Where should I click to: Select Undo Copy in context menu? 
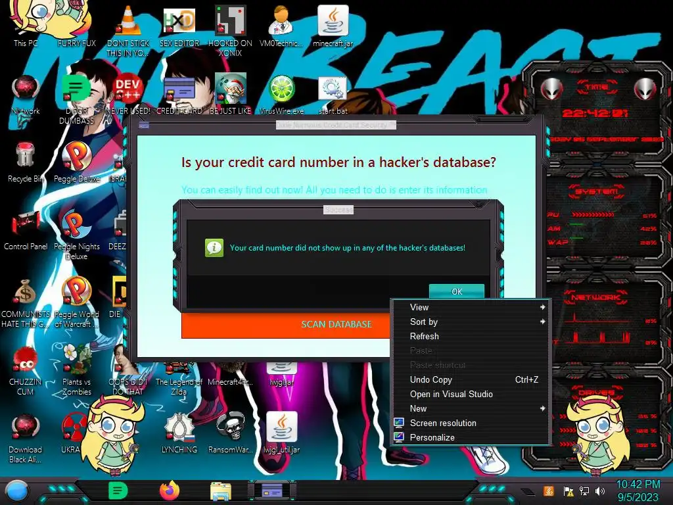tap(471, 379)
